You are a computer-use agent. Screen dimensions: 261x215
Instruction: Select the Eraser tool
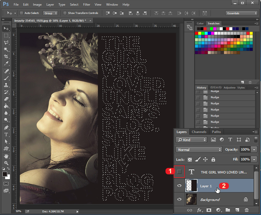coord(6,99)
